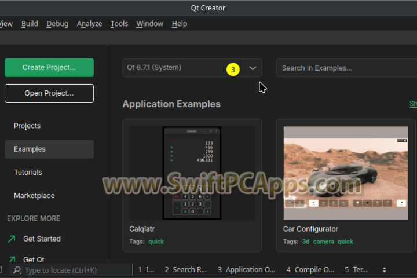The height and width of the screenshot is (278, 417).
Task: Click the output panes up-down selector arrows
Action: (385, 270)
